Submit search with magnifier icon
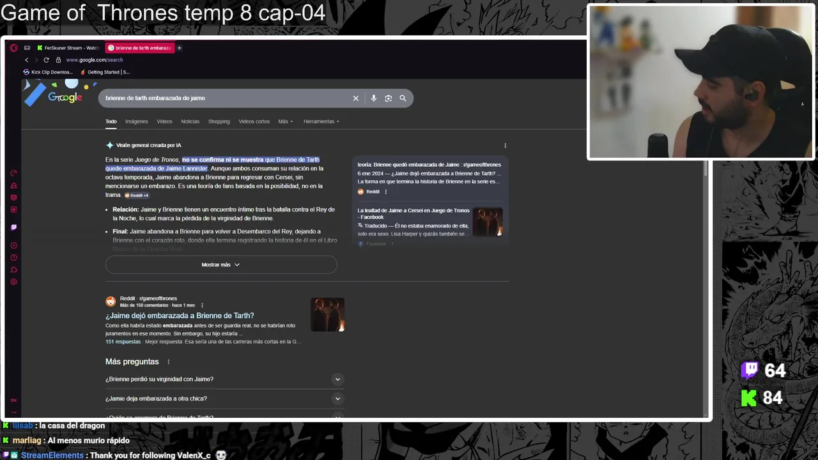 point(403,98)
